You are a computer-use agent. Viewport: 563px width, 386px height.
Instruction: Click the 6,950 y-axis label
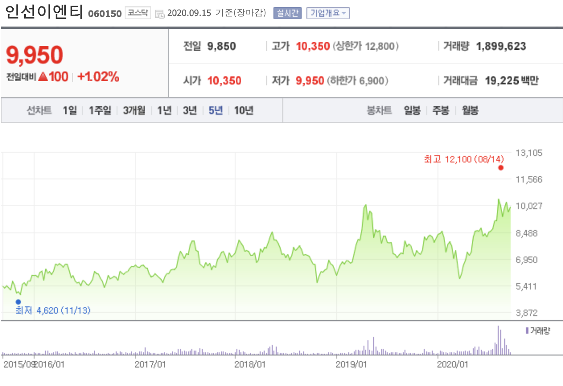[x=527, y=260]
